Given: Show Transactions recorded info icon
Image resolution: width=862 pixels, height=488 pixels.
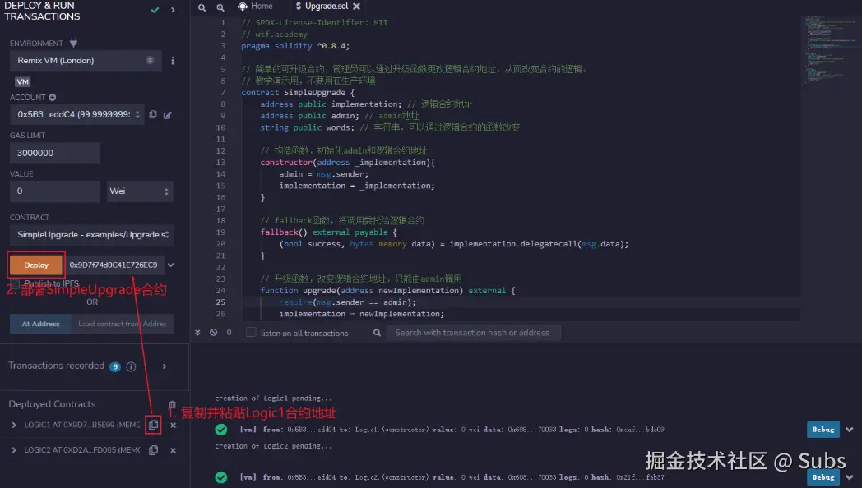Looking at the screenshot, I should (131, 366).
